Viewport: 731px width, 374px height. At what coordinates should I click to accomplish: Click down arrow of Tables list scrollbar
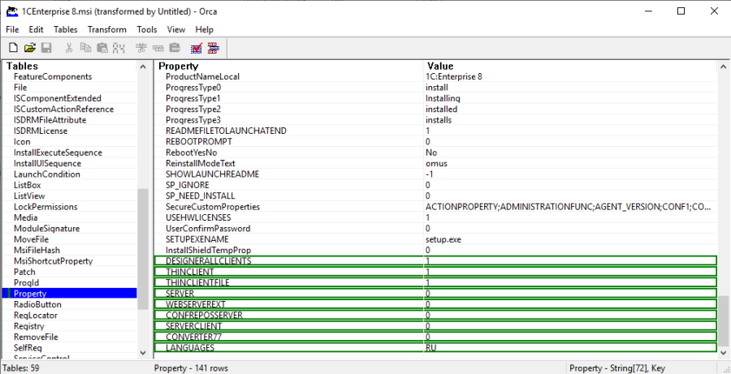tap(143, 353)
